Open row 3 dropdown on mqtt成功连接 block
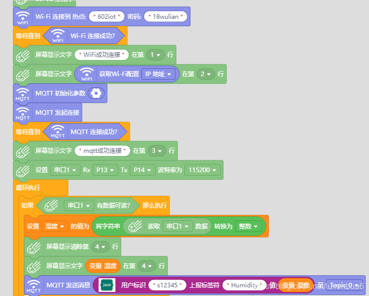This screenshot has height=296, width=369. click(157, 151)
